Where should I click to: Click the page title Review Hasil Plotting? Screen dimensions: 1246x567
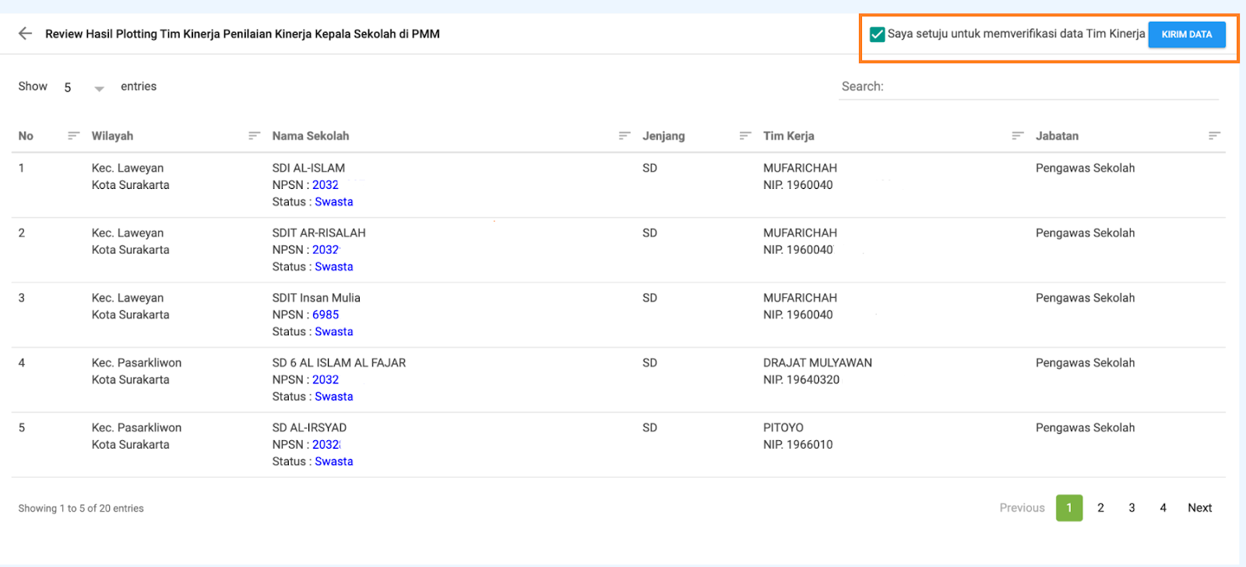point(242,34)
